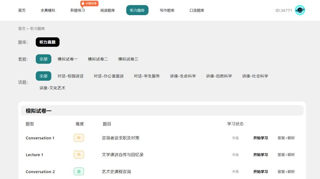Click the title 咨询者谈求职及对策
The height and width of the screenshot is (179, 320).
click(x=121, y=138)
